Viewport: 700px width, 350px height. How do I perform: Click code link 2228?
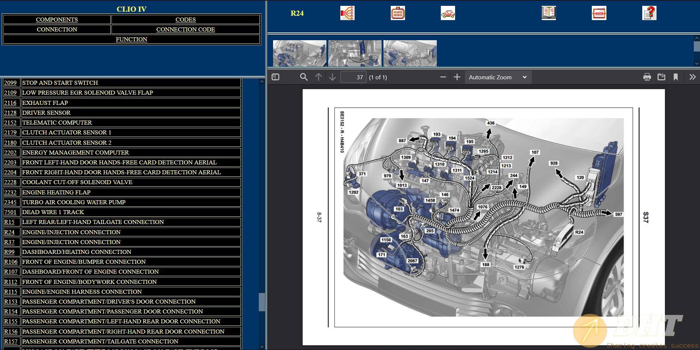10,182
